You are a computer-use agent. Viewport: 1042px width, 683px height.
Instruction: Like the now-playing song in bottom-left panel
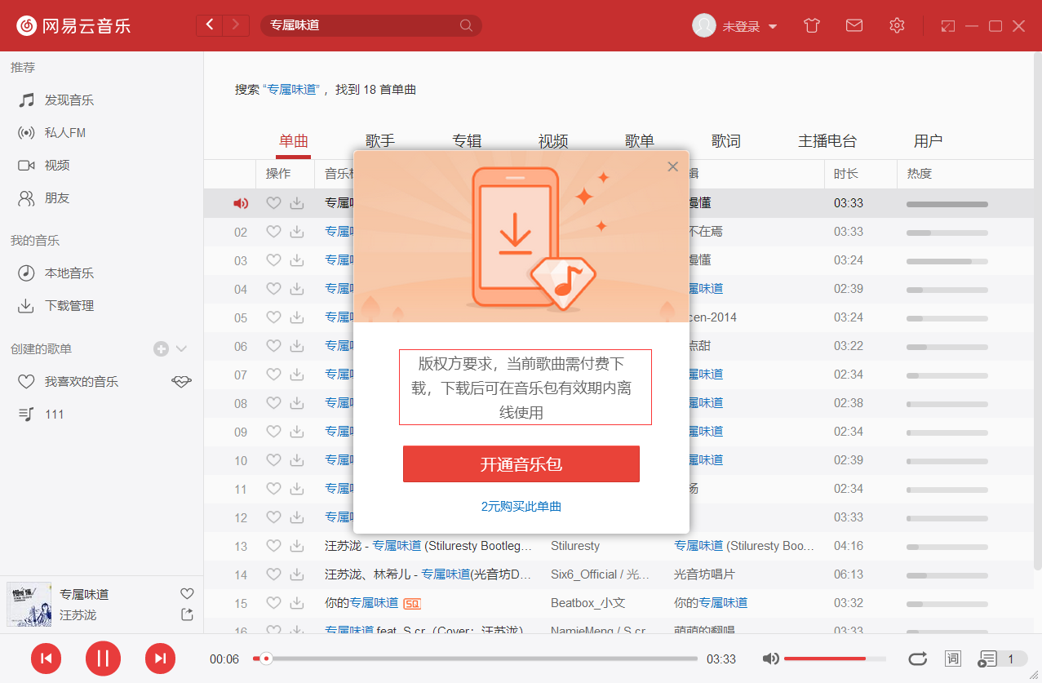point(187,593)
